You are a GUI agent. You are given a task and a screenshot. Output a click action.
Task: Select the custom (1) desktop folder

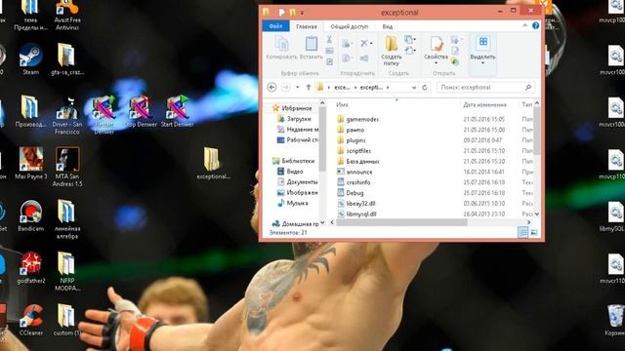(67, 320)
